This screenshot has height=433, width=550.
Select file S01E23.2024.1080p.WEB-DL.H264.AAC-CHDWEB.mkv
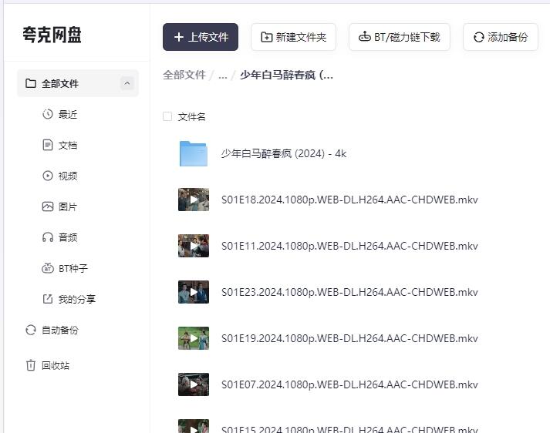pyautogui.click(x=349, y=292)
